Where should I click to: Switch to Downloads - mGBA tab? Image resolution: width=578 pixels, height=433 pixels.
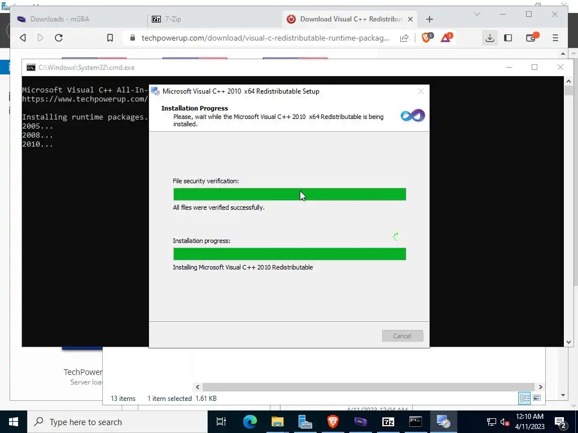pyautogui.click(x=78, y=19)
